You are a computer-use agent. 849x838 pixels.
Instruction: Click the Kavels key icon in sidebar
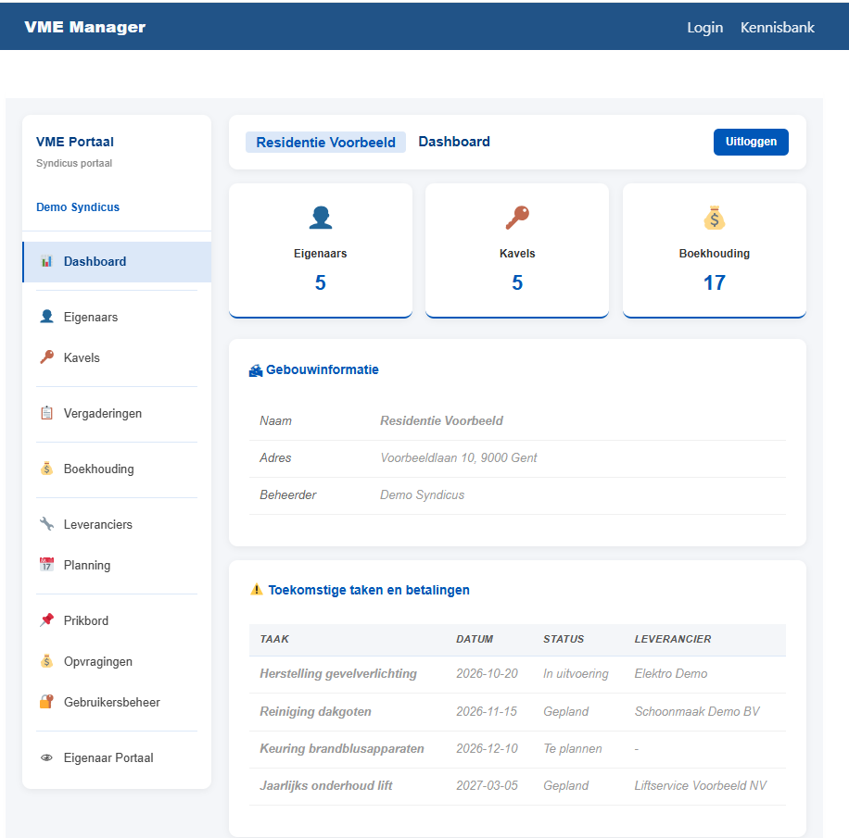pyautogui.click(x=46, y=357)
